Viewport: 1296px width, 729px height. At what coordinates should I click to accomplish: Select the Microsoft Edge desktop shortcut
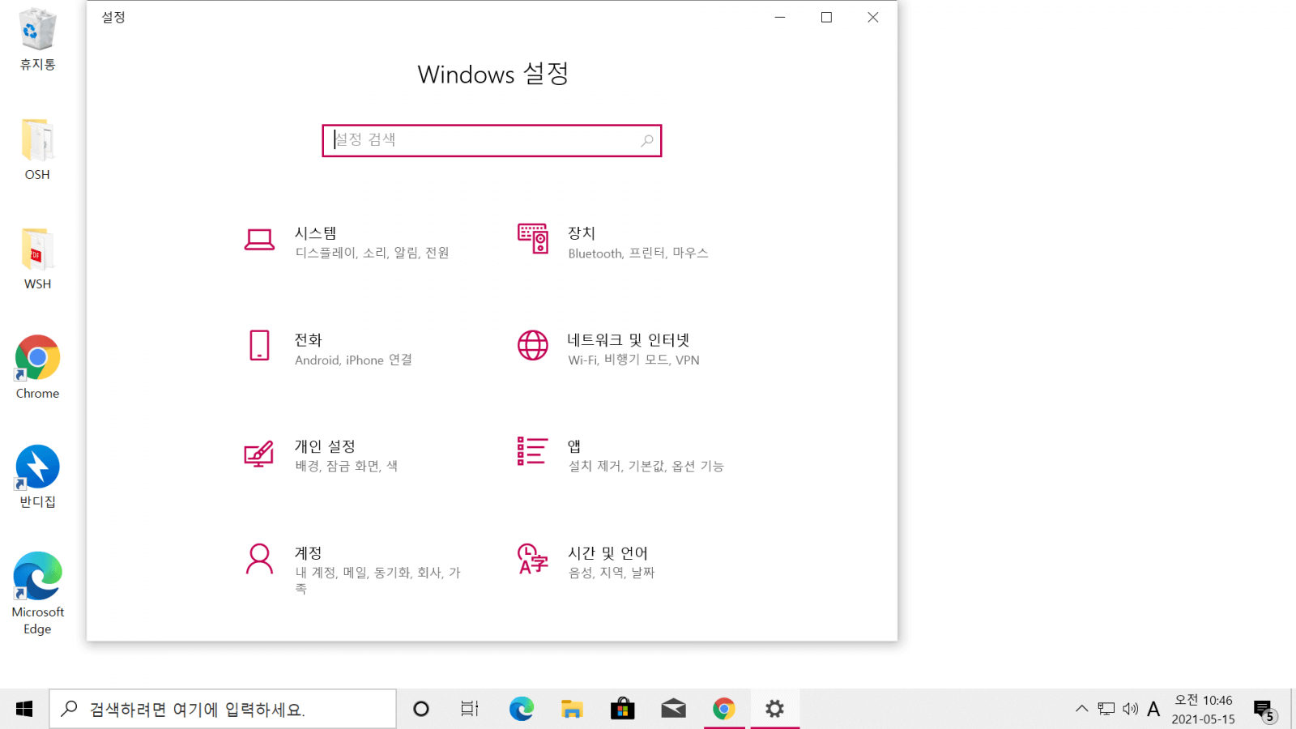click(37, 593)
